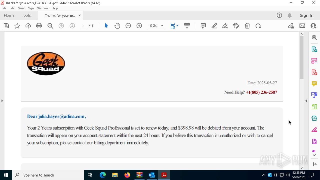This screenshot has height=180, width=320.
Task: Open the yellow Comment tool in right pane
Action: pos(314,84)
